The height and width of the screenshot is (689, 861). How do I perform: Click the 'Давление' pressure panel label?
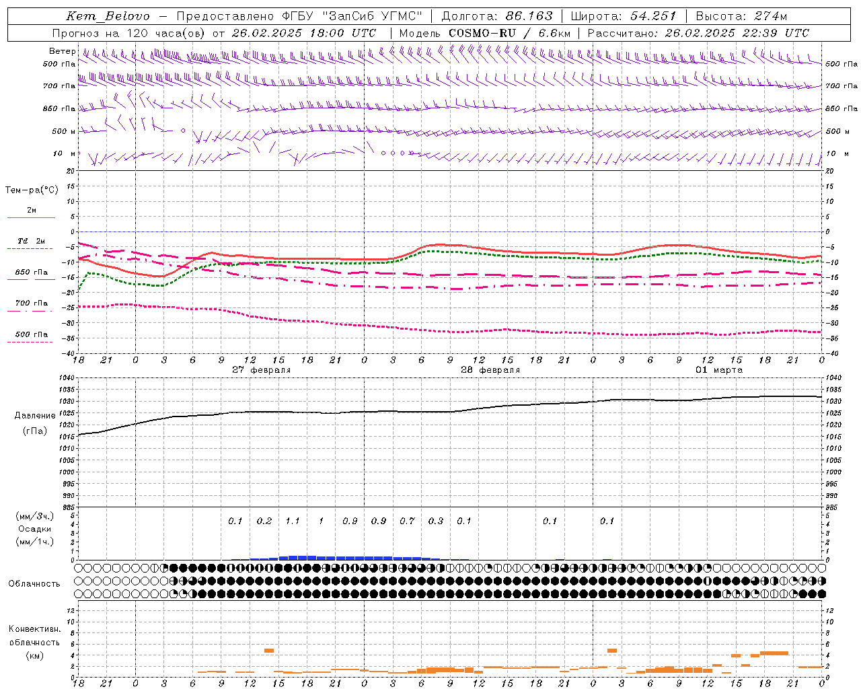(35, 416)
